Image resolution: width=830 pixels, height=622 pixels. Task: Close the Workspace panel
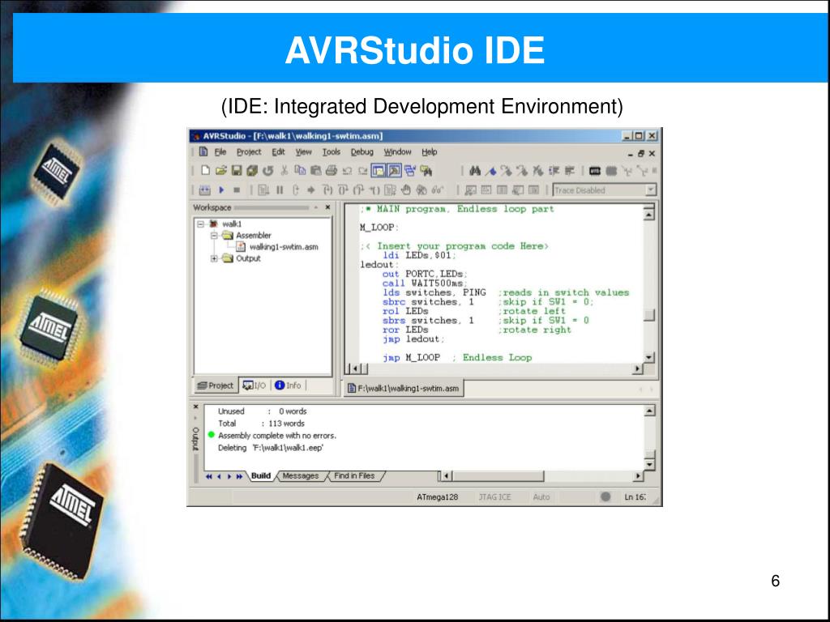point(327,207)
